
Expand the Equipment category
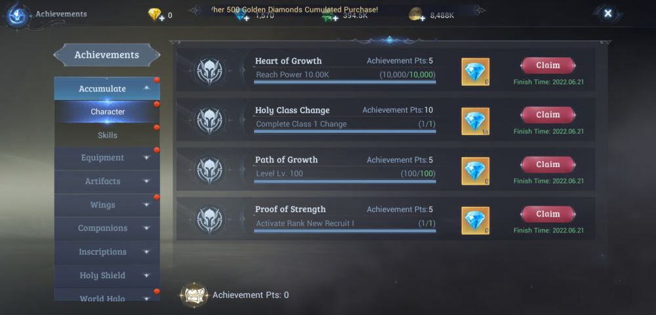pyautogui.click(x=107, y=158)
